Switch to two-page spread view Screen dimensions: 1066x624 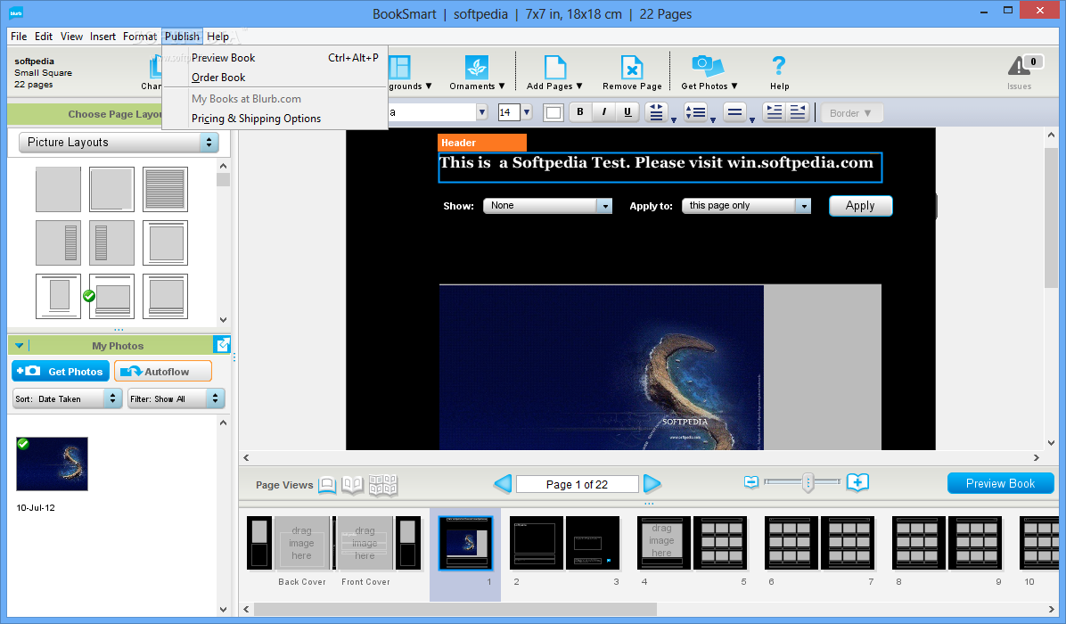352,485
